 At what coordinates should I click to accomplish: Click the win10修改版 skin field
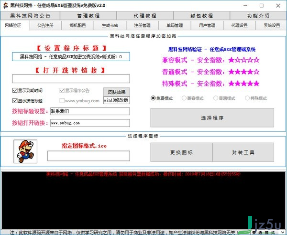(117, 100)
